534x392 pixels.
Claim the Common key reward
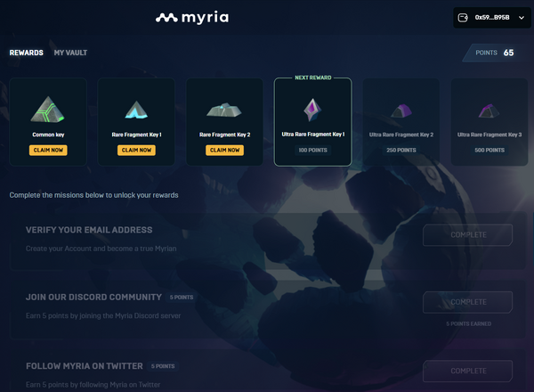[x=48, y=151]
